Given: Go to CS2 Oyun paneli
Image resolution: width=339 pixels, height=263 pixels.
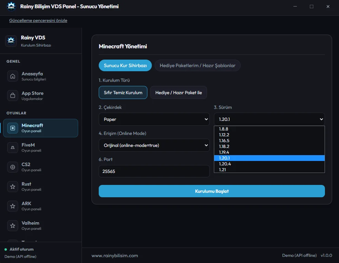Looking at the screenshot, I should (41, 167).
